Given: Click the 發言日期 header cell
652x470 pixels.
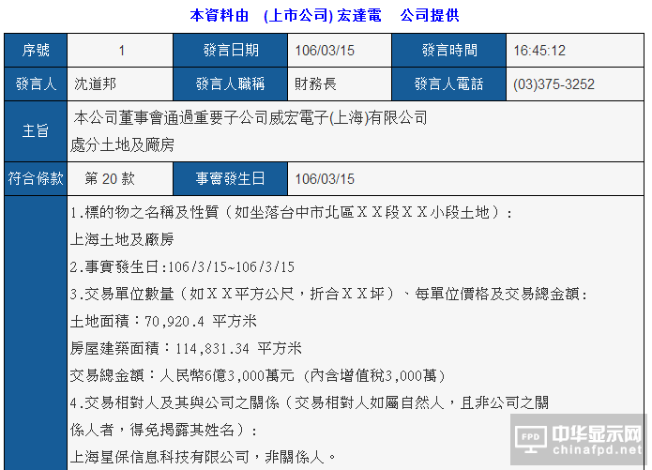Looking at the screenshot, I should click(231, 51).
